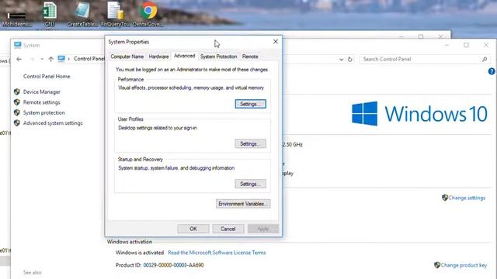Open the CNJ Excel desktop icon
The height and width of the screenshot is (279, 497).
[x=50, y=13]
